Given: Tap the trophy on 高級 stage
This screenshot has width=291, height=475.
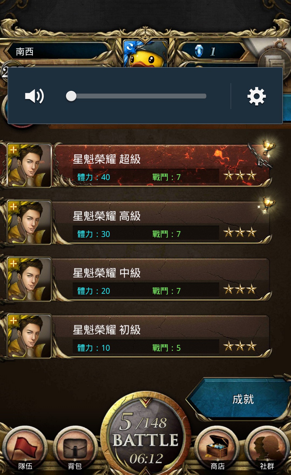Looking at the screenshot, I should (268, 204).
